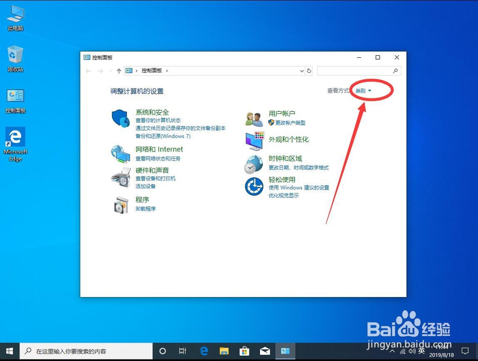Show hidden icons in the system tray
This screenshot has height=361, width=478.
[391, 350]
